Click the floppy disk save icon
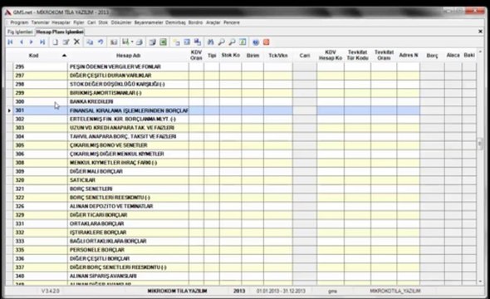The height and width of the screenshot is (299, 490). (125, 42)
